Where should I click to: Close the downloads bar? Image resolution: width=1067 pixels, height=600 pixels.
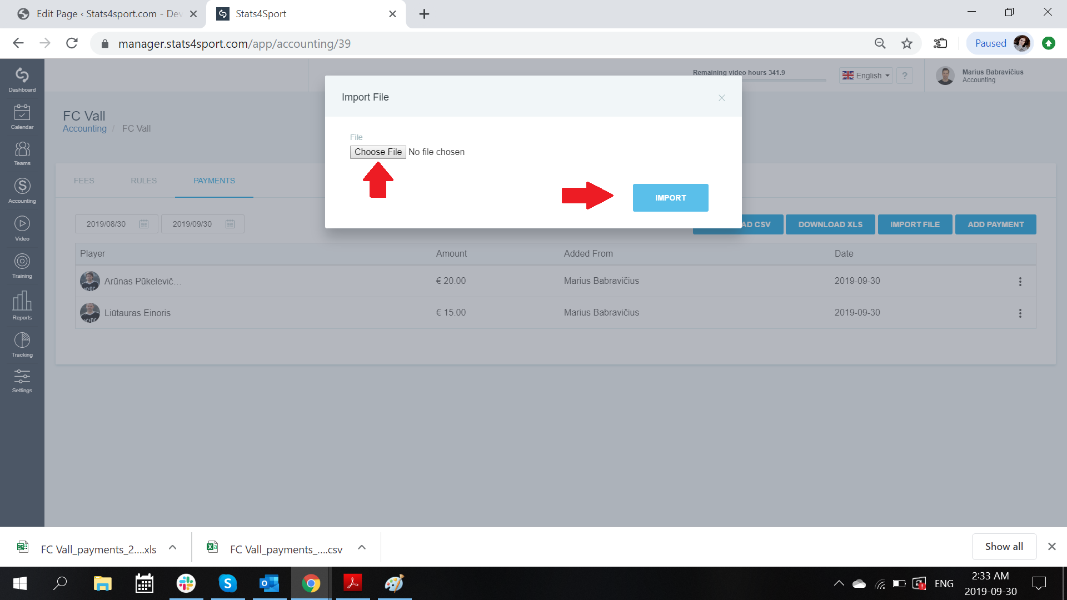click(x=1051, y=547)
